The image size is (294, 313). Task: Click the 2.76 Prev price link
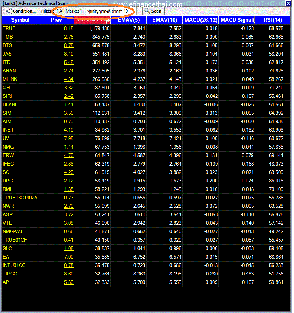click(69, 37)
